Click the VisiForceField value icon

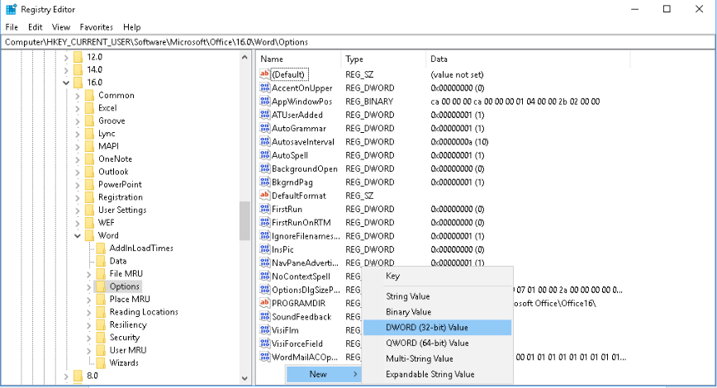point(265,343)
